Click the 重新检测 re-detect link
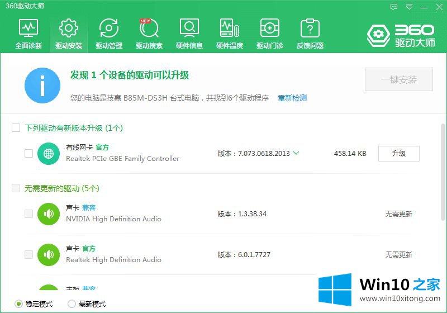This screenshot has height=313, width=447. (292, 98)
